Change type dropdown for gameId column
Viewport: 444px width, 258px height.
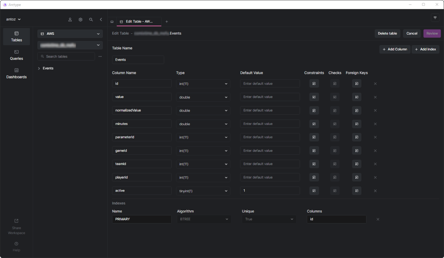tap(203, 151)
